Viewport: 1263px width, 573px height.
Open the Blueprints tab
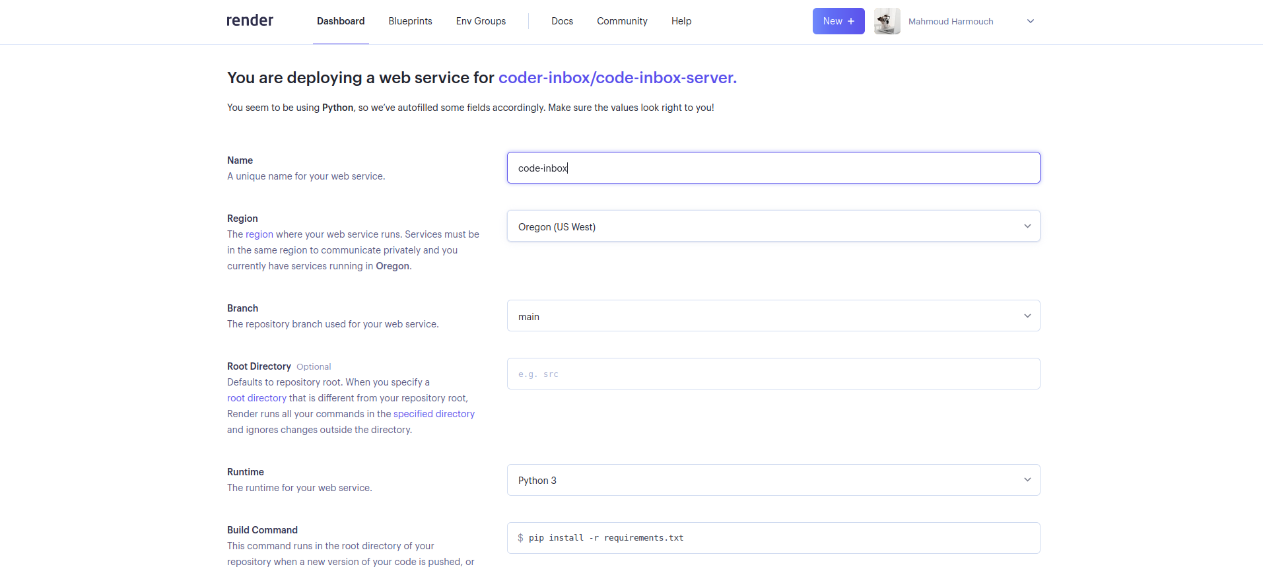410,21
